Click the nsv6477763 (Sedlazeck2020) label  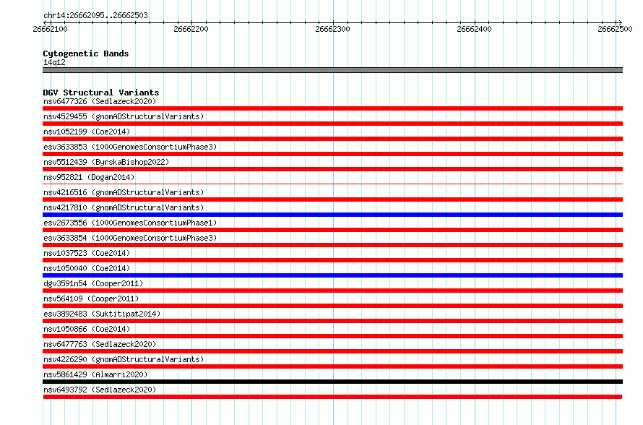pyautogui.click(x=100, y=344)
